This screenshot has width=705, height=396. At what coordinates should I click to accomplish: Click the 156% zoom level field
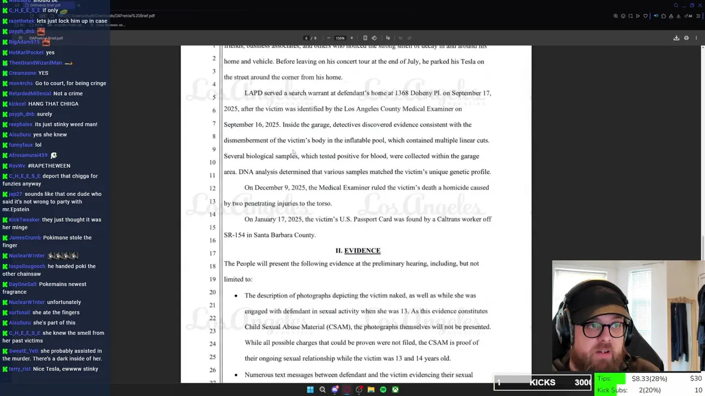[340, 38]
